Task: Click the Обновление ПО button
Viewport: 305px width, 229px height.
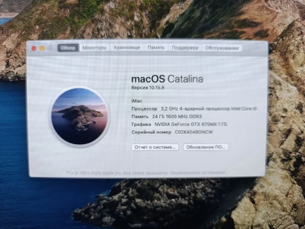Action: pyautogui.click(x=205, y=147)
